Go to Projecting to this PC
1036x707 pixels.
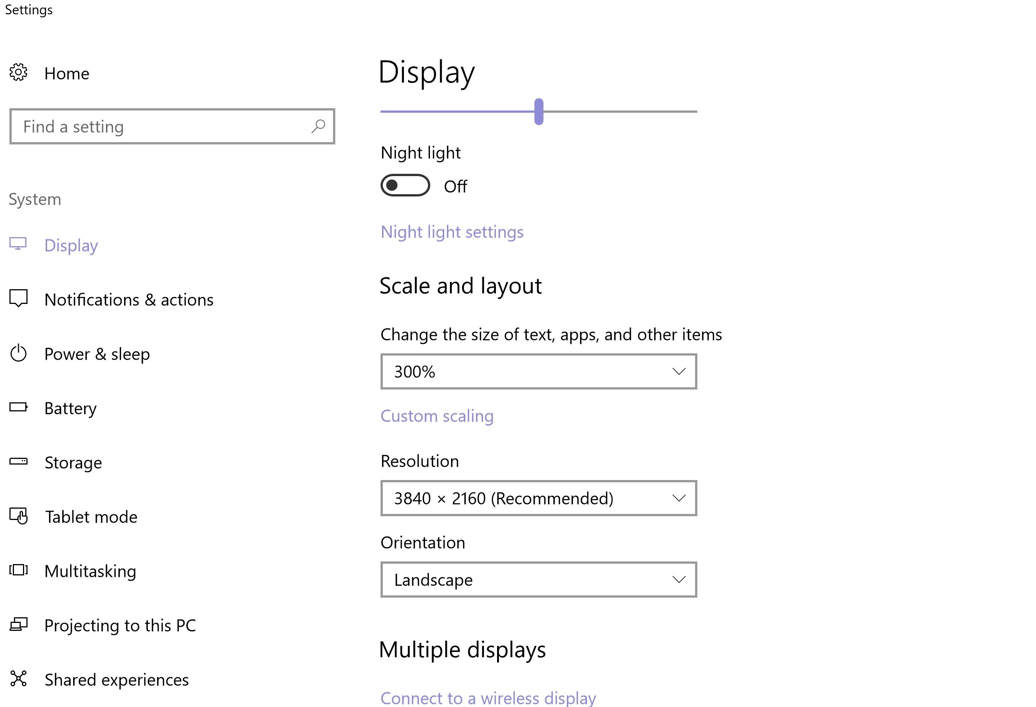tap(120, 626)
